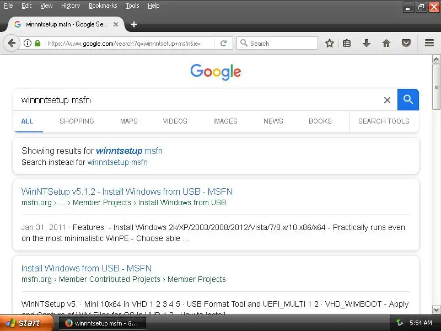Open the Firefox hamburger menu
The width and height of the screenshot is (441, 331).
pyautogui.click(x=429, y=43)
